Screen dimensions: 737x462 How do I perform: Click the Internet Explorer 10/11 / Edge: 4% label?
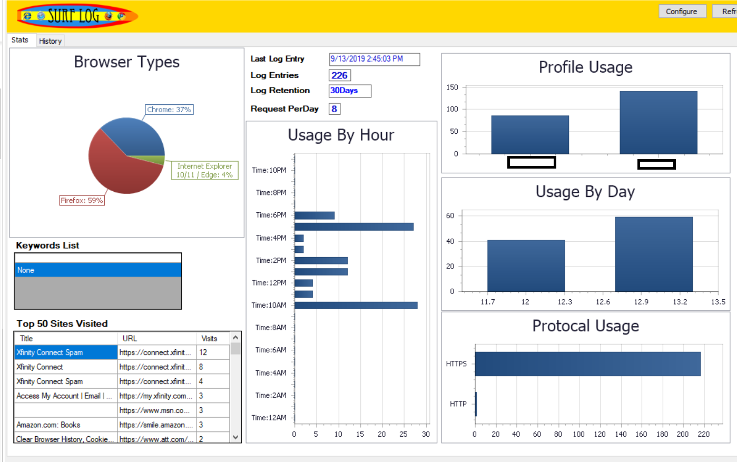204,170
